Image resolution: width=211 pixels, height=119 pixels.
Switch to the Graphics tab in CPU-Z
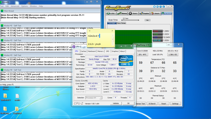pos(115,51)
